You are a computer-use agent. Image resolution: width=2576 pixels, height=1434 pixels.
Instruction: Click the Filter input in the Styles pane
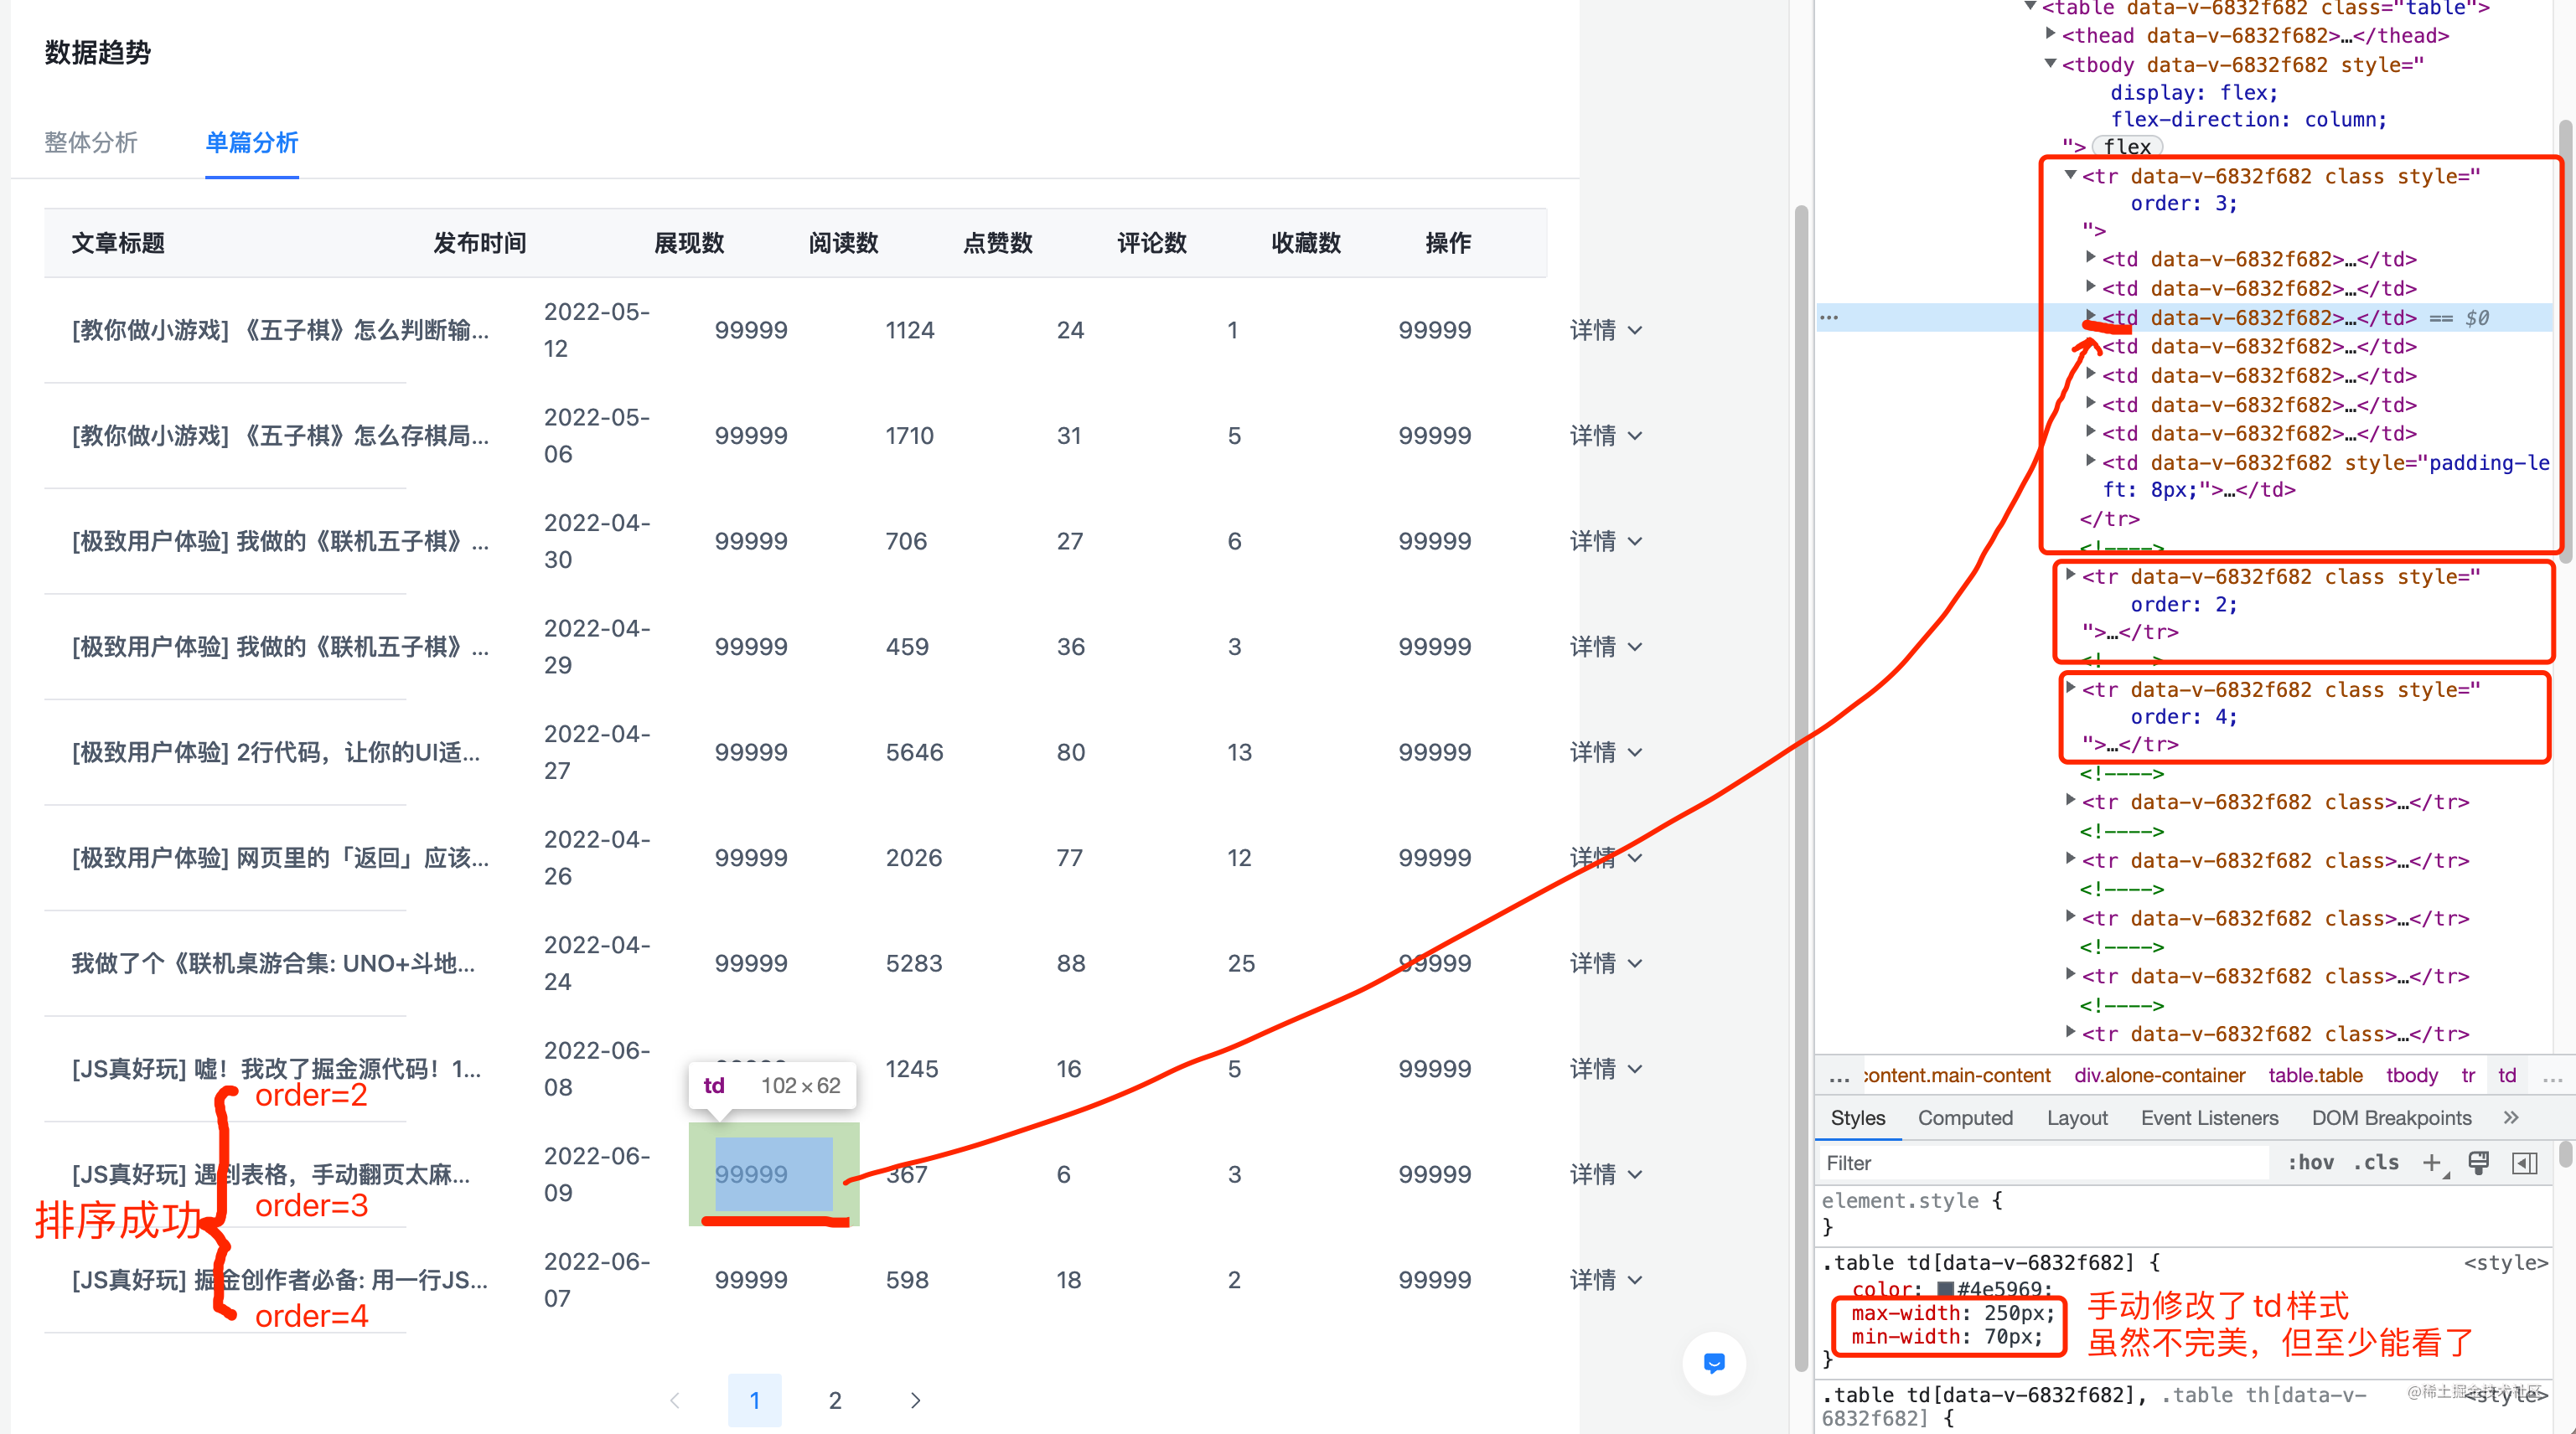pyautogui.click(x=2000, y=1162)
